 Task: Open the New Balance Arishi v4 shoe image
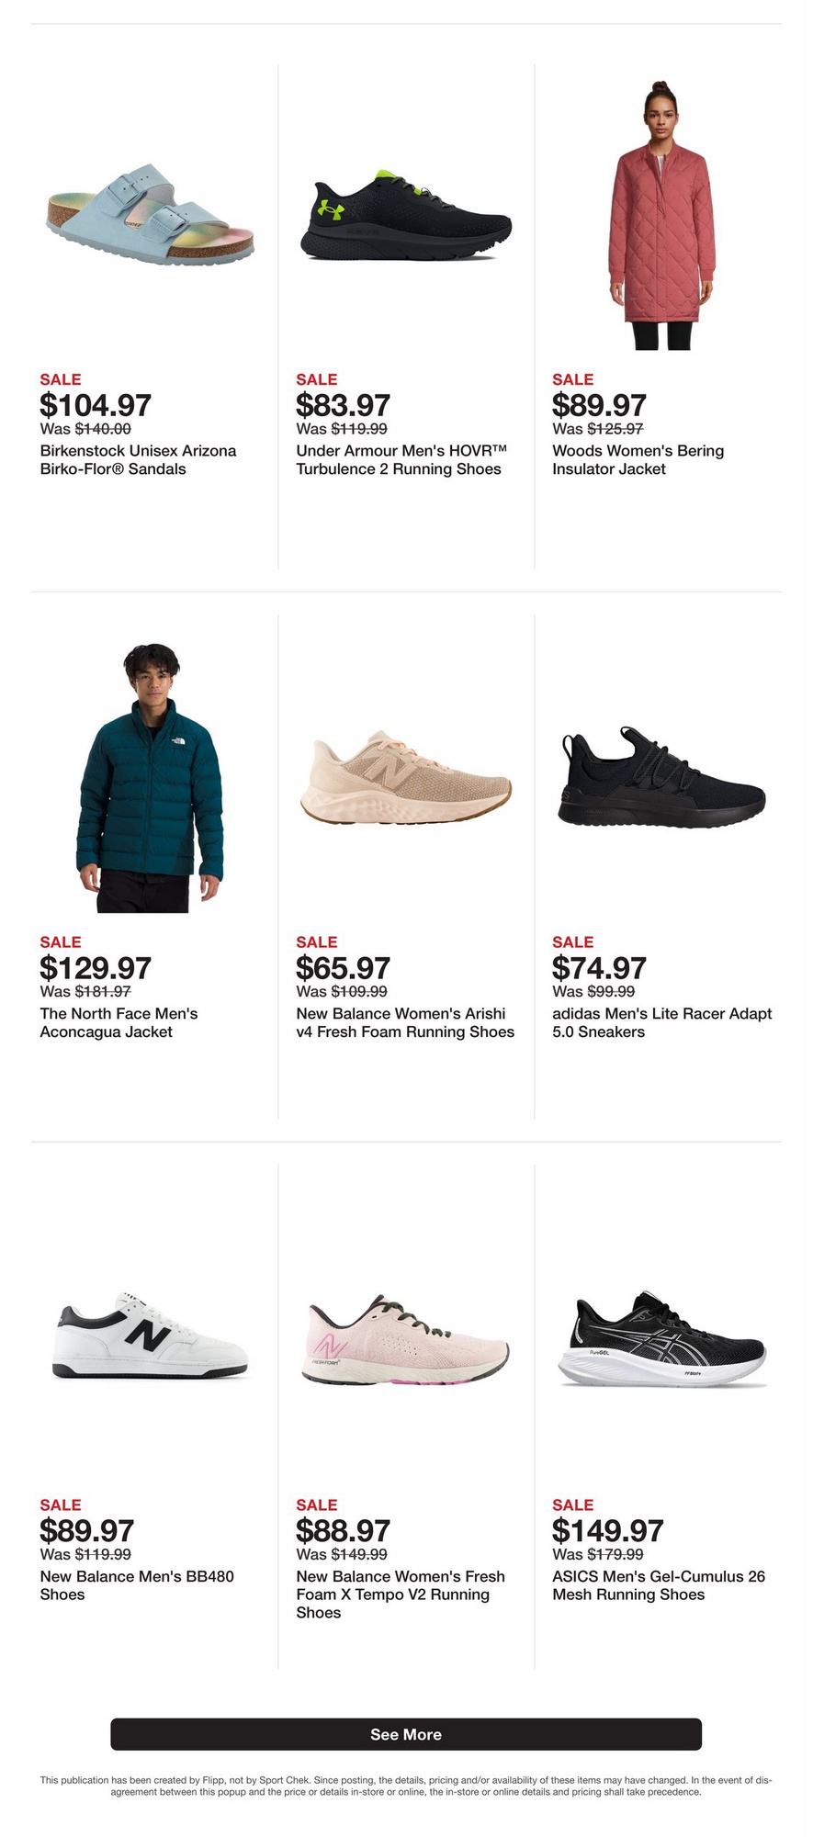(x=406, y=778)
